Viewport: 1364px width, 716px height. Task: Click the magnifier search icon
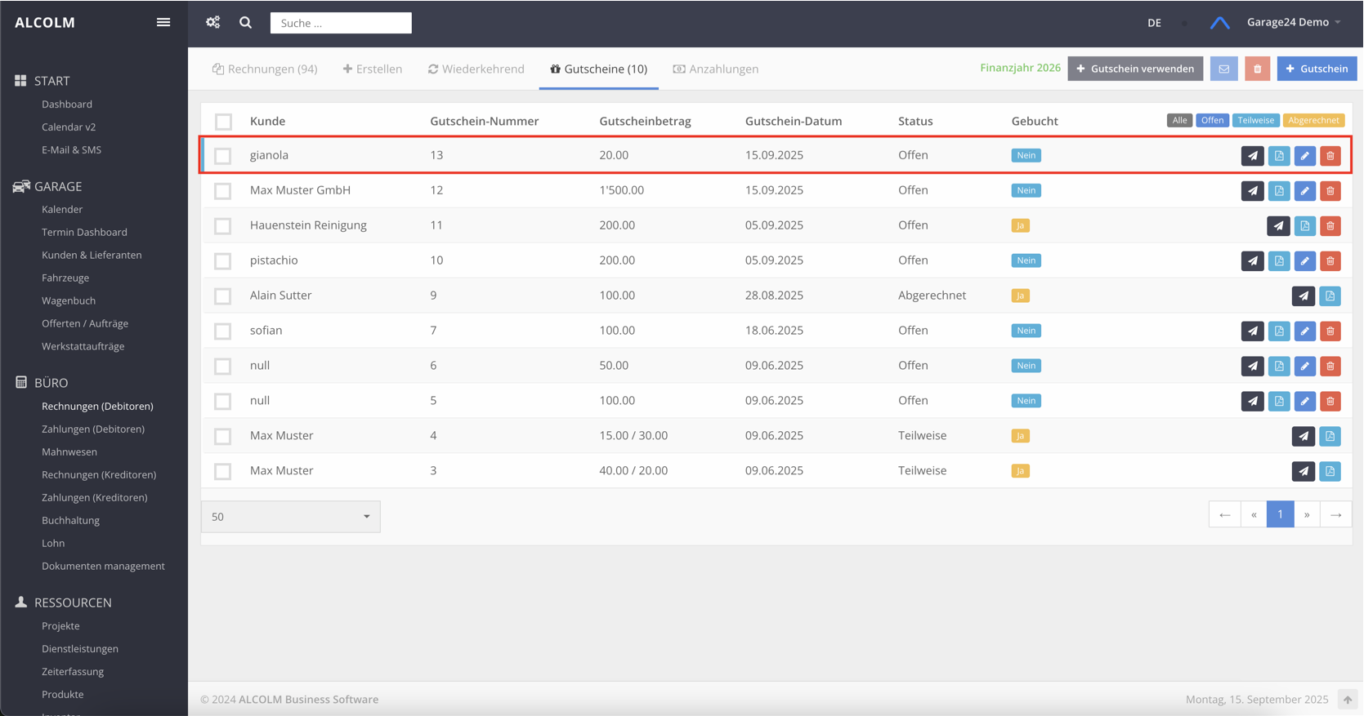point(245,23)
